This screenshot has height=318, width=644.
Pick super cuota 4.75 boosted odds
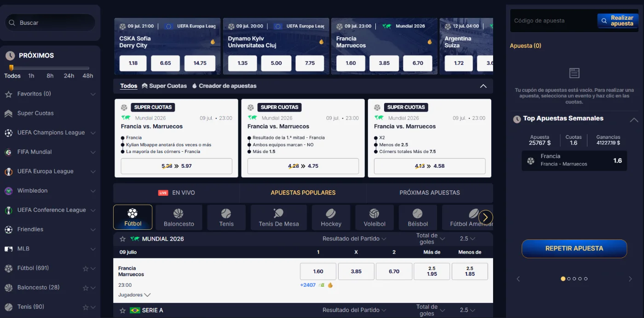tap(303, 166)
